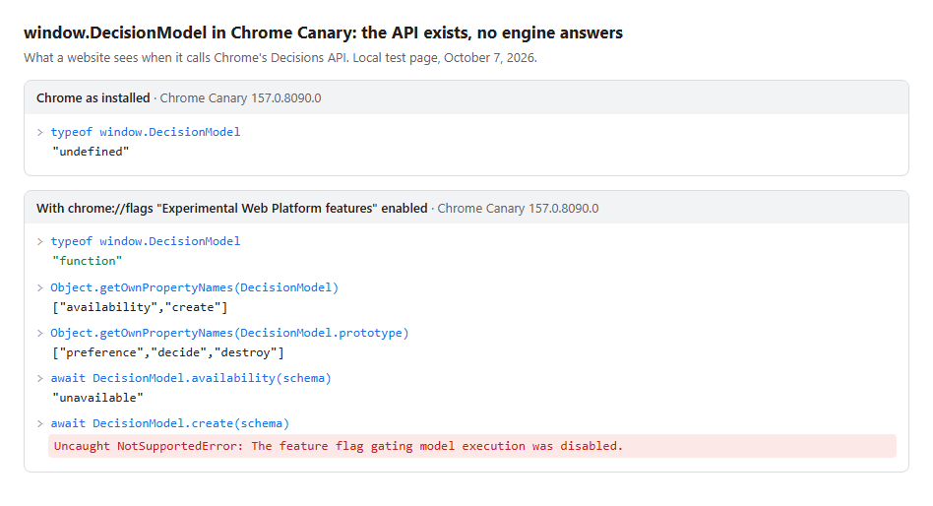Click the ["preference","decide","destroy"] output
Viewport: 933px width, 506px height.
pyautogui.click(x=168, y=352)
